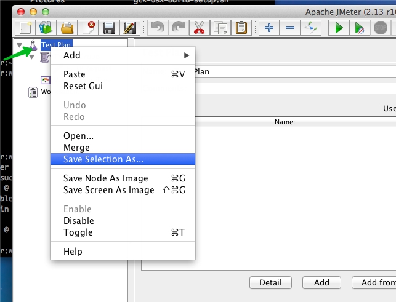The height and width of the screenshot is (302, 396).
Task: Choose Paste from context menu
Action: (123, 74)
